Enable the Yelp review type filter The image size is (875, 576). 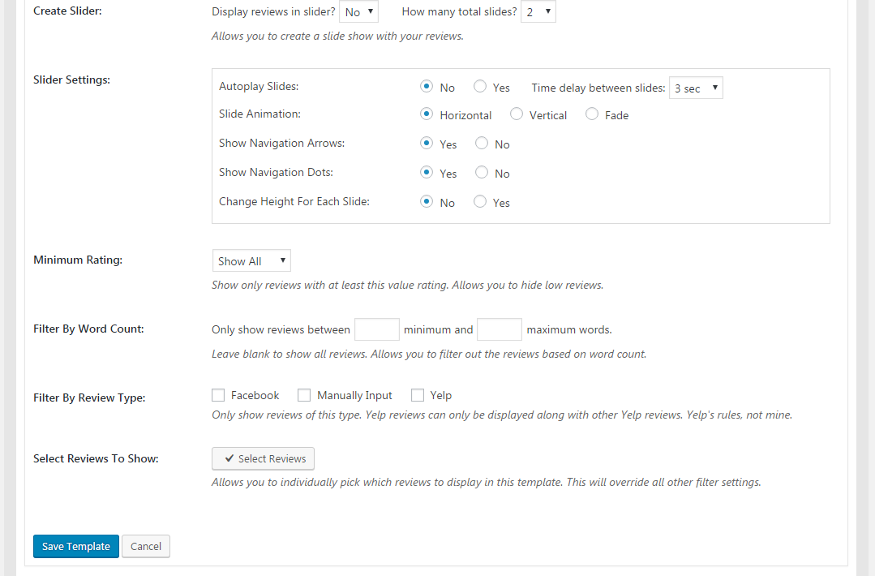pyautogui.click(x=418, y=395)
